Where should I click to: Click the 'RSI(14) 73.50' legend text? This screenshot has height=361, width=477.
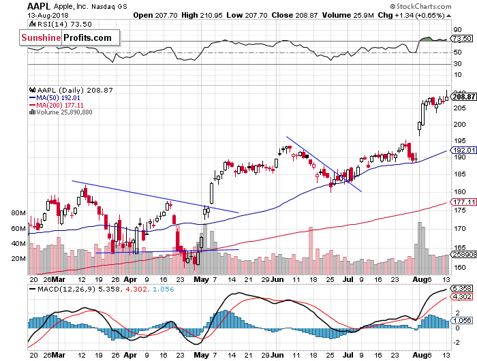64,24
